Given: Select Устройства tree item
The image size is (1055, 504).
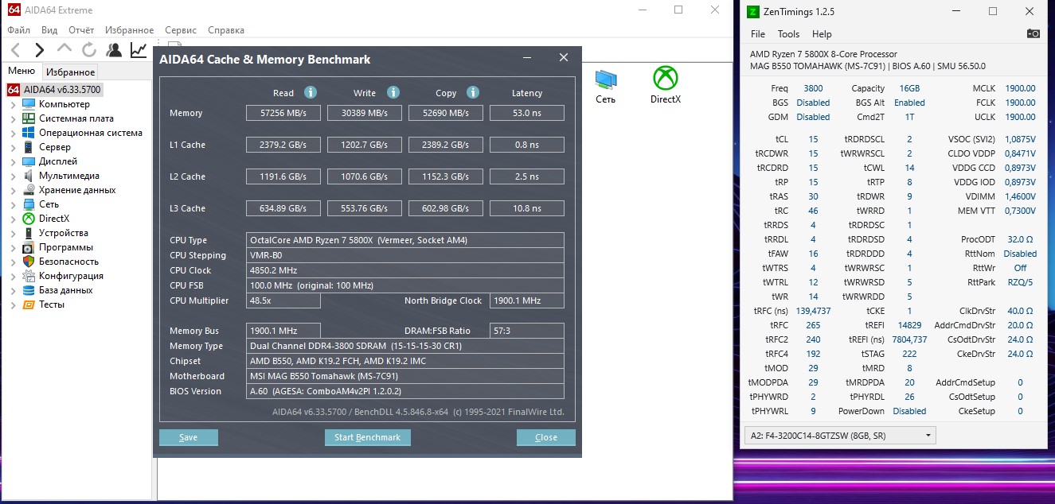Looking at the screenshot, I should [63, 233].
